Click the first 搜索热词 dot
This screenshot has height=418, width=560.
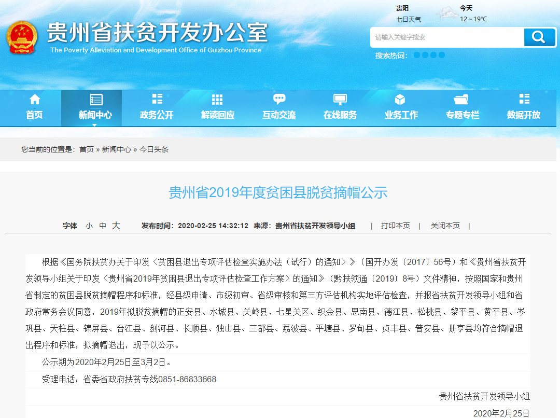click(417, 54)
